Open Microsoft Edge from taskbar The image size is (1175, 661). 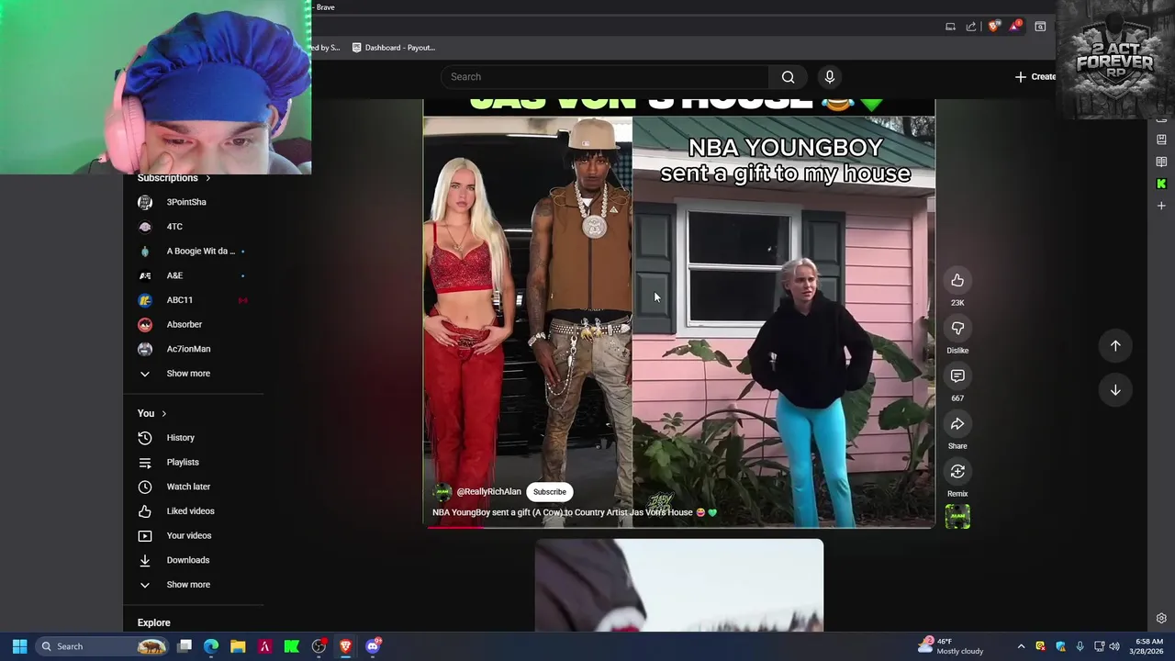click(211, 646)
